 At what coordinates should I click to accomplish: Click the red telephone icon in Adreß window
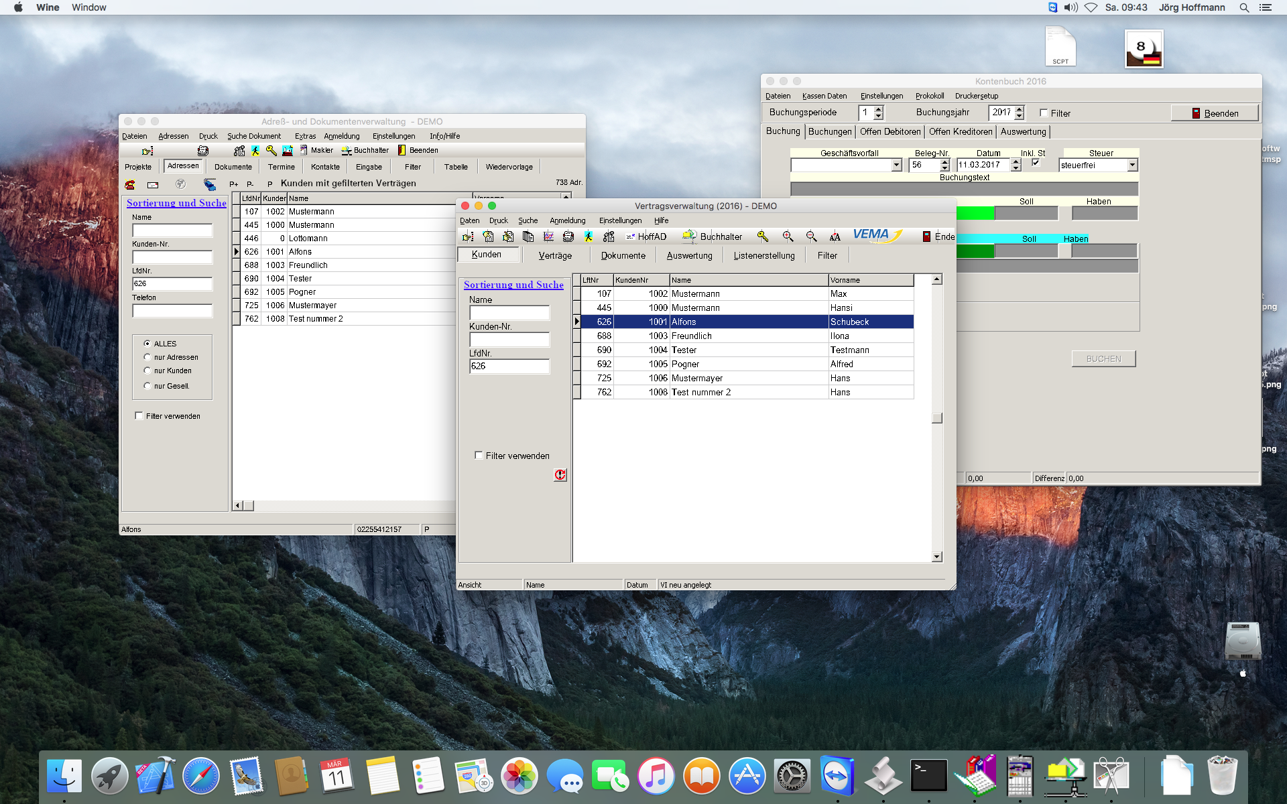point(130,184)
